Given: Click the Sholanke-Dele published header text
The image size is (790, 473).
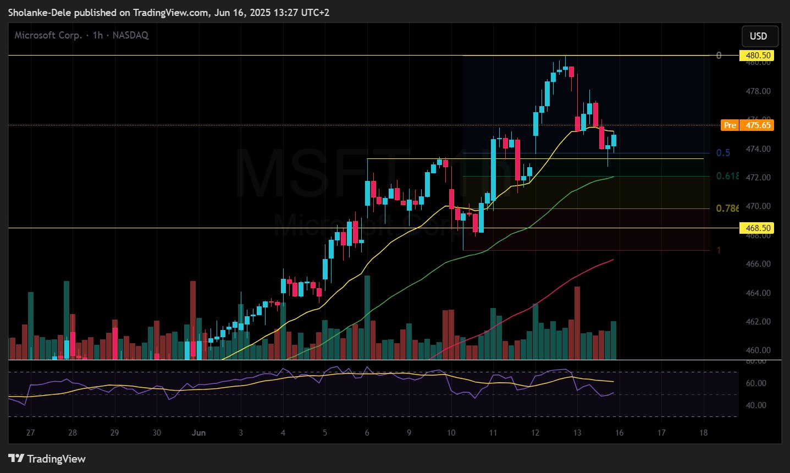Looking at the screenshot, I should click(169, 12).
